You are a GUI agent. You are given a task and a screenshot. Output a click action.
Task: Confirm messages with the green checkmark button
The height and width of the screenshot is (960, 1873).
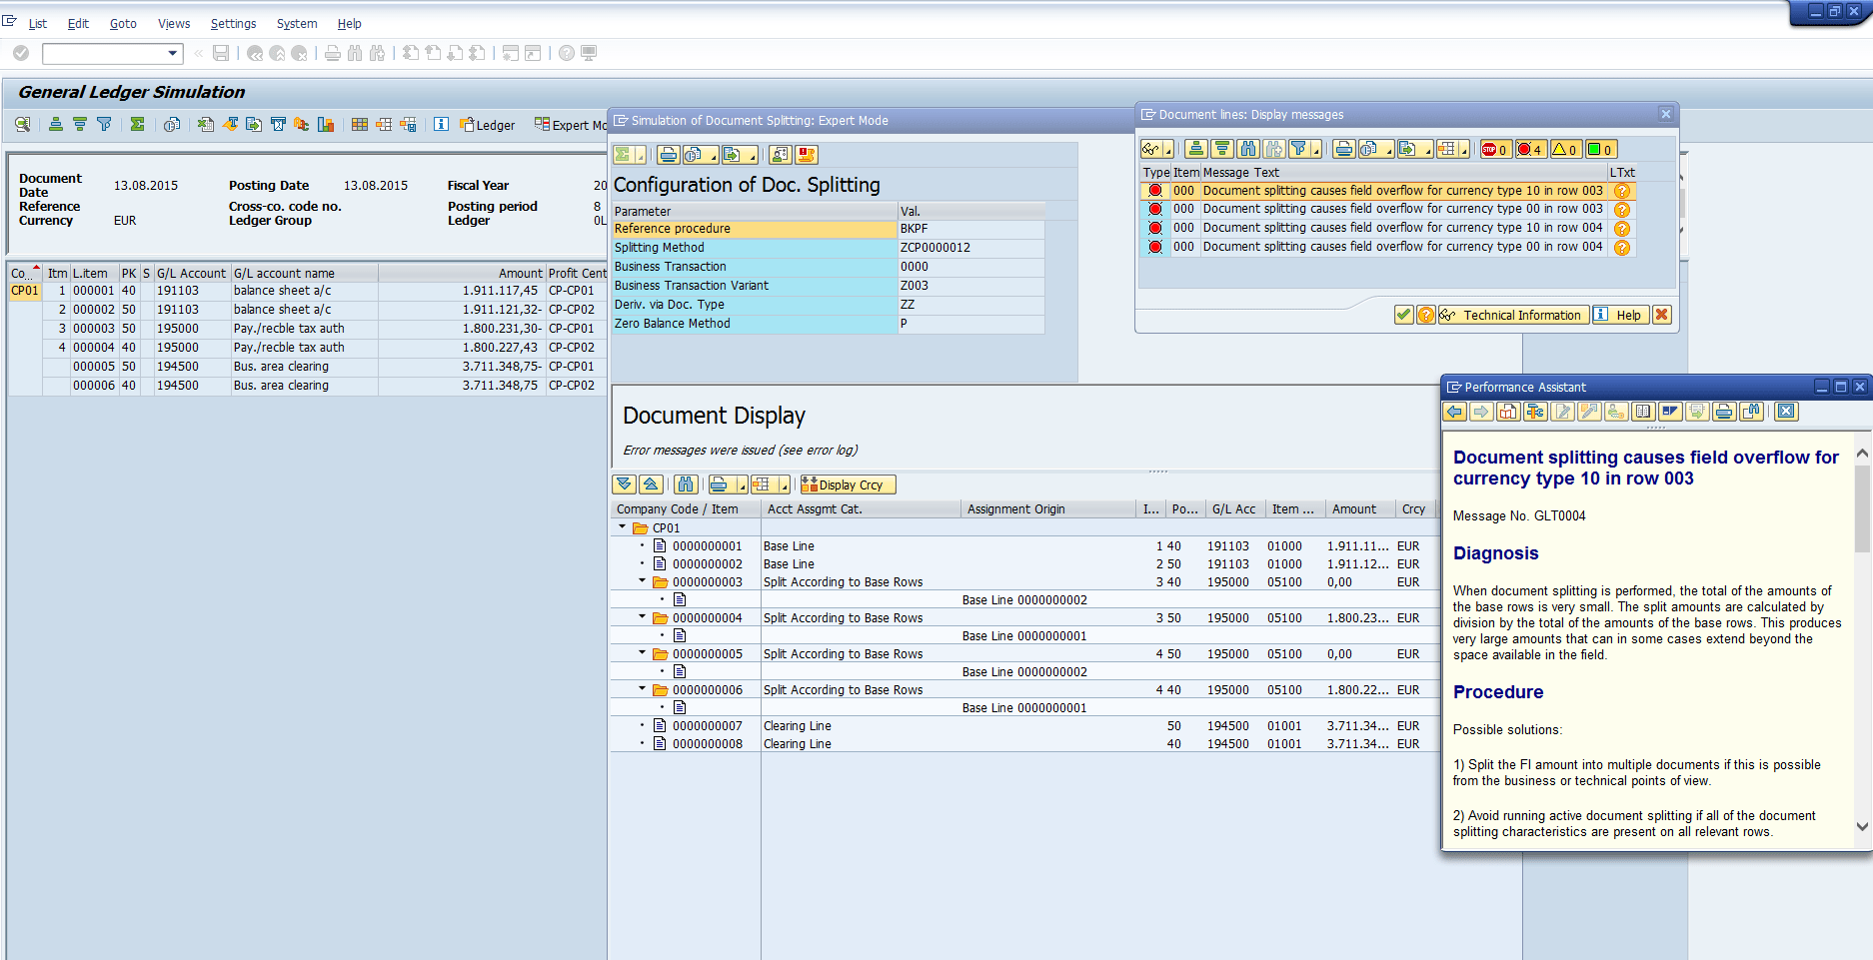pos(1403,314)
